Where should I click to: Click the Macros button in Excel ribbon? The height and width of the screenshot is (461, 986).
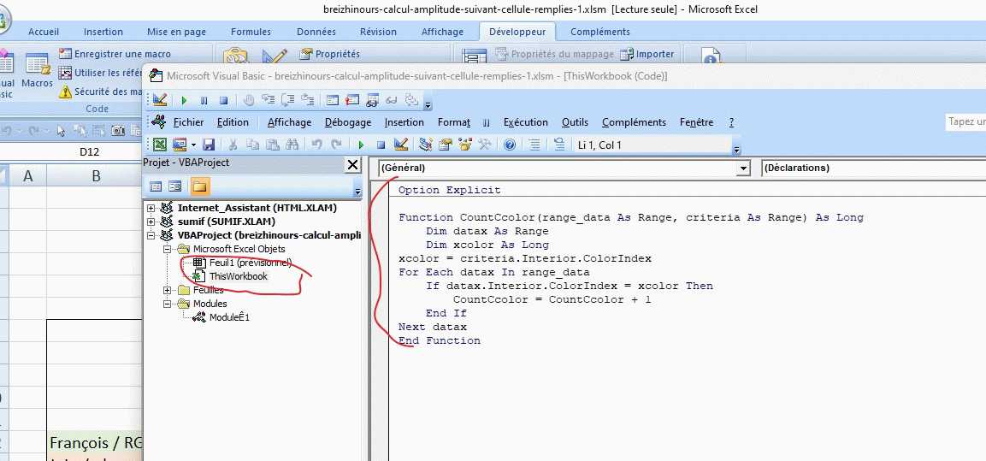[37, 72]
